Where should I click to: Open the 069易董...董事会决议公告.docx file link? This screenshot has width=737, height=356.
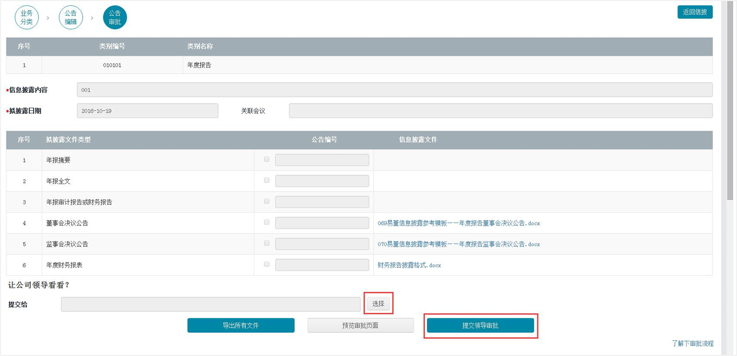pyautogui.click(x=459, y=223)
